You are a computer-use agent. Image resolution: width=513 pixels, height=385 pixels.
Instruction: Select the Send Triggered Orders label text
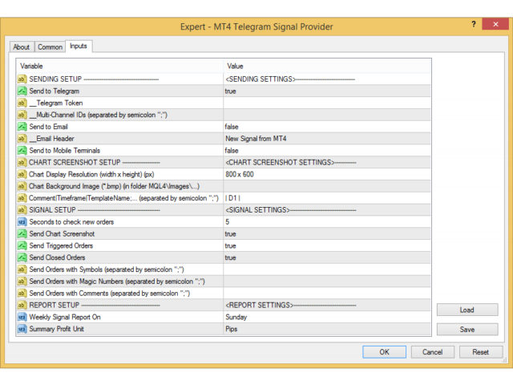coord(61,245)
